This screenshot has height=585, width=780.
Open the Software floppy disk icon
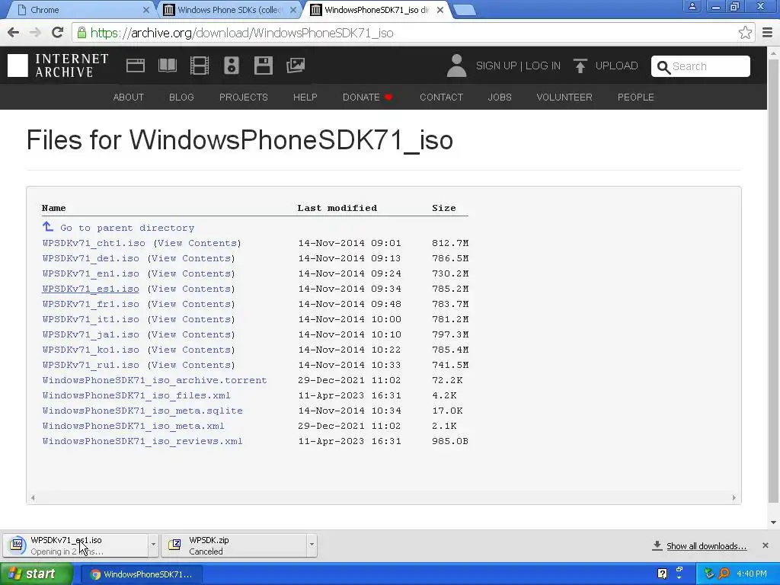(263, 66)
